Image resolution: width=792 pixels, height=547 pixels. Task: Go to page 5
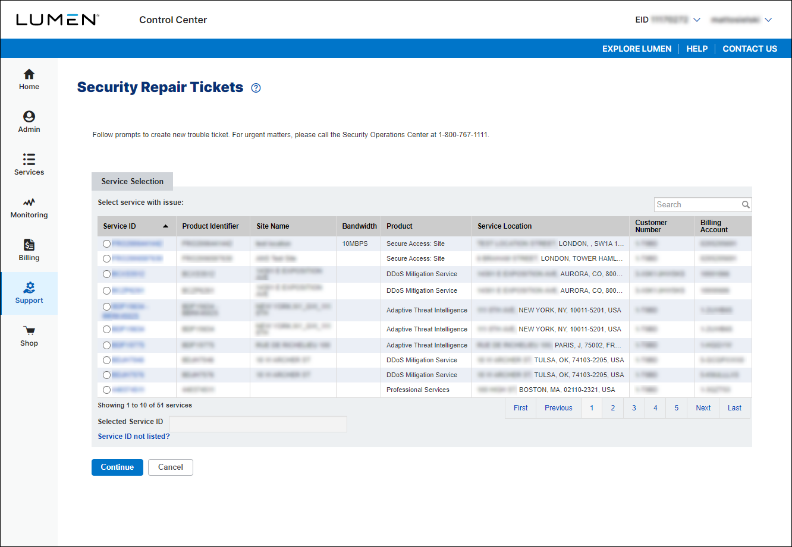[x=677, y=408]
